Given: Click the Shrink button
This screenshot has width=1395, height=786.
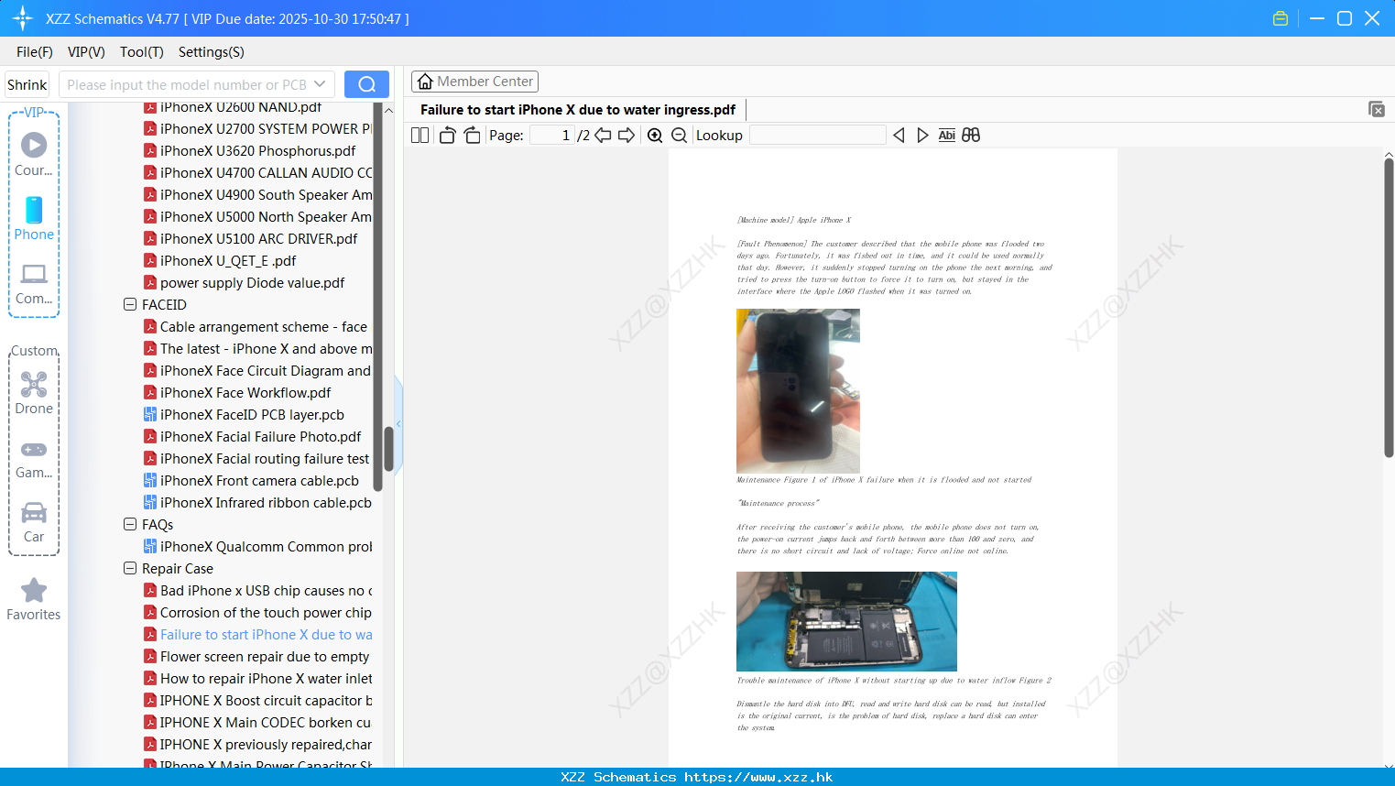Looking at the screenshot, I should (x=27, y=84).
